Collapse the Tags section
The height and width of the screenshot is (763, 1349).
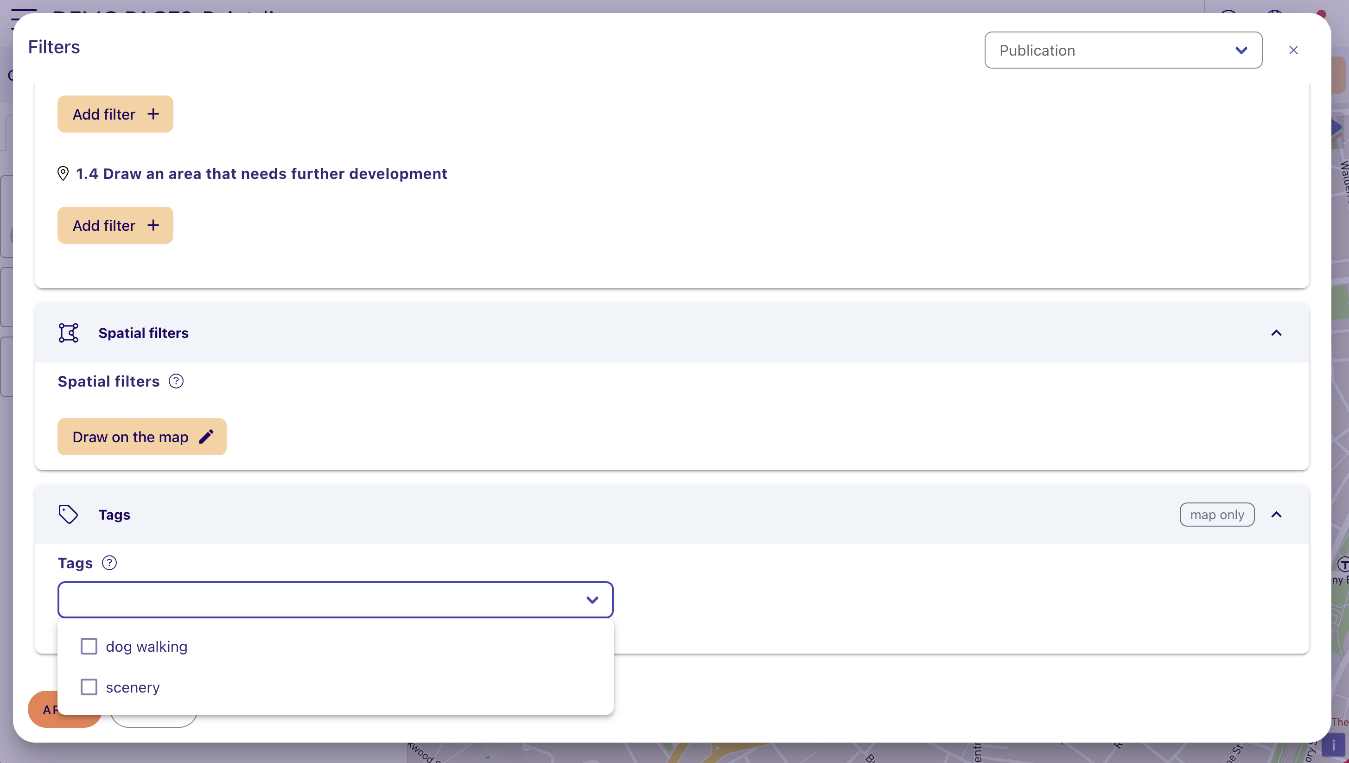coord(1276,515)
